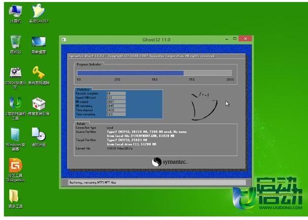
Task: Click the Speed (MB/min) value field
Action: (116, 97)
